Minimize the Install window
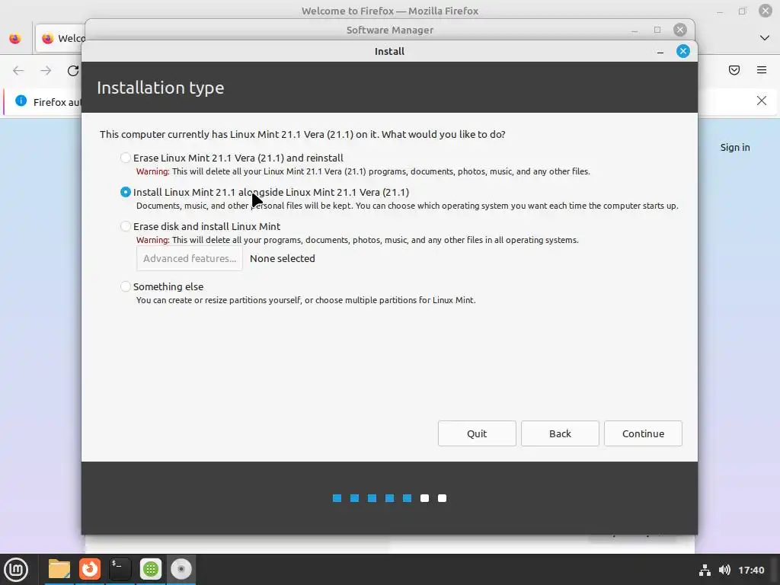This screenshot has width=780, height=585. coord(660,52)
